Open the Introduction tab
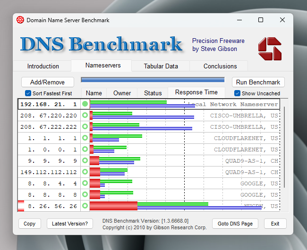307x250 pixels. pos(43,66)
